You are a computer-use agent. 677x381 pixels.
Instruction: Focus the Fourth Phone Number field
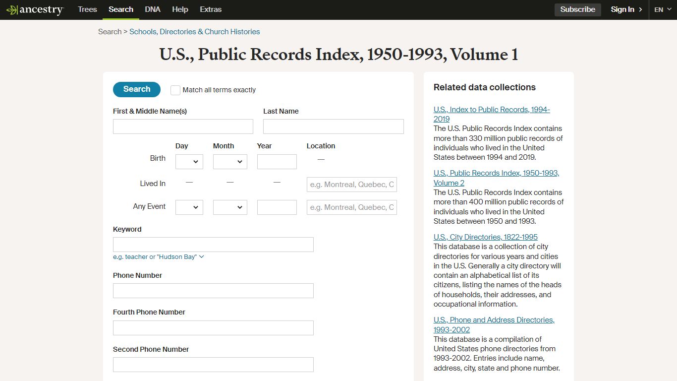[213, 328]
